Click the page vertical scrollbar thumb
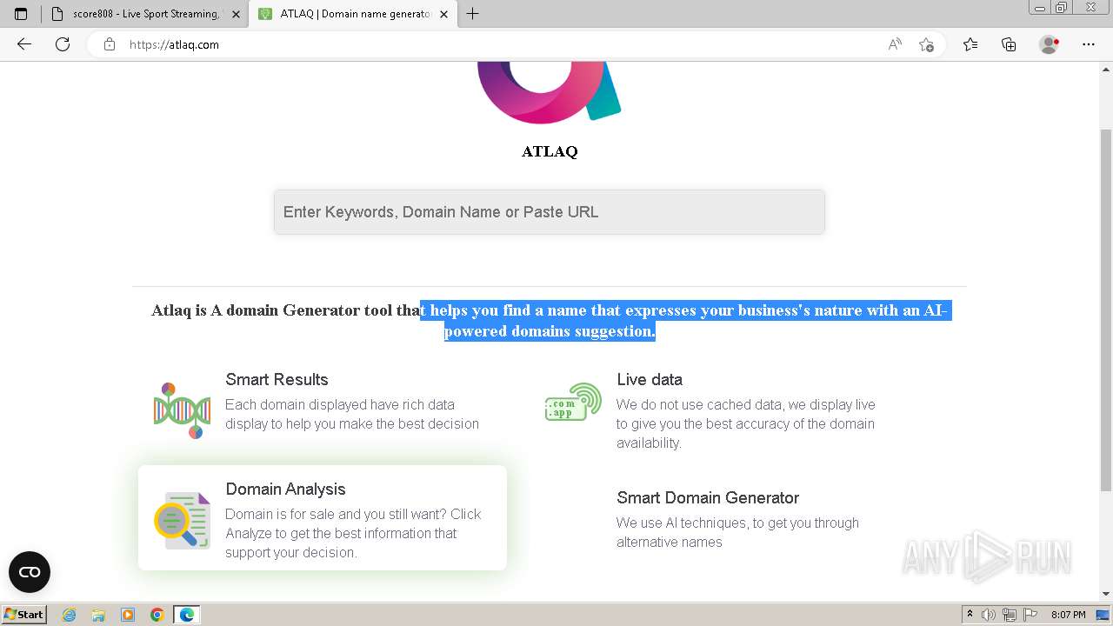 click(x=1106, y=309)
